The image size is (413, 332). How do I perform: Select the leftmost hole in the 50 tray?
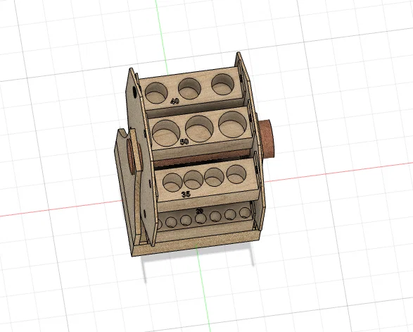tap(166, 133)
